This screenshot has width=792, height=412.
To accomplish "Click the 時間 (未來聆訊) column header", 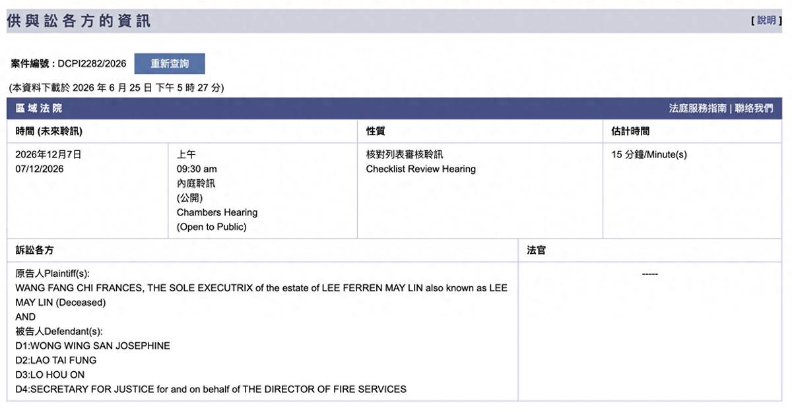I will click(49, 131).
